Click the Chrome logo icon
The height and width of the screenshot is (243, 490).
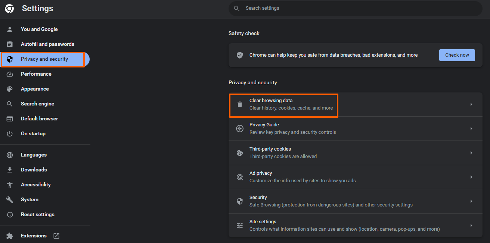coord(9,9)
